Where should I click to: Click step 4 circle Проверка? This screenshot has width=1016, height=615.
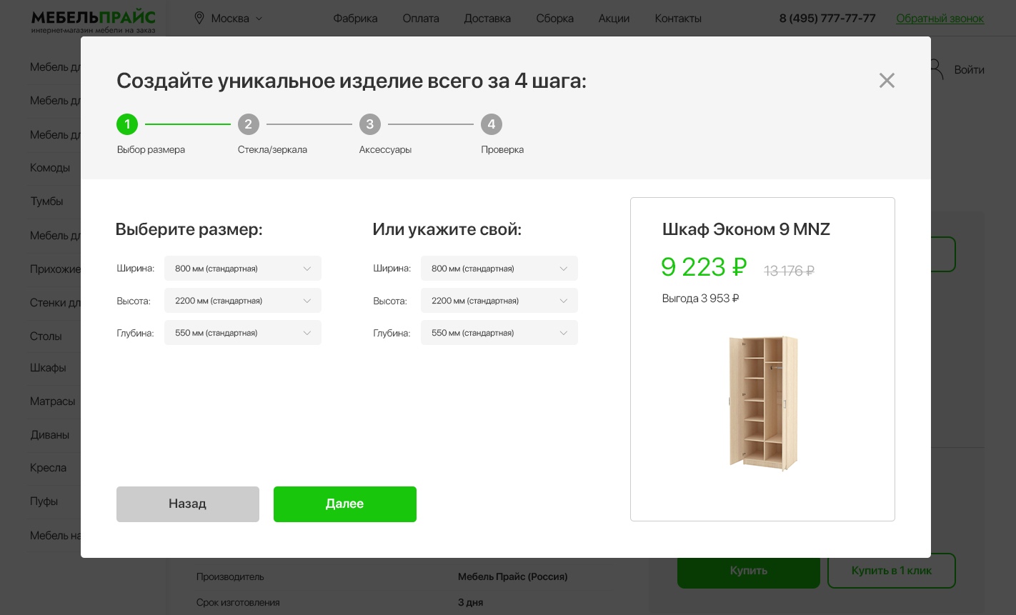tap(491, 124)
